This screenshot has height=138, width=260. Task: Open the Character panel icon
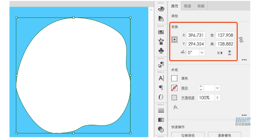coord(161,78)
